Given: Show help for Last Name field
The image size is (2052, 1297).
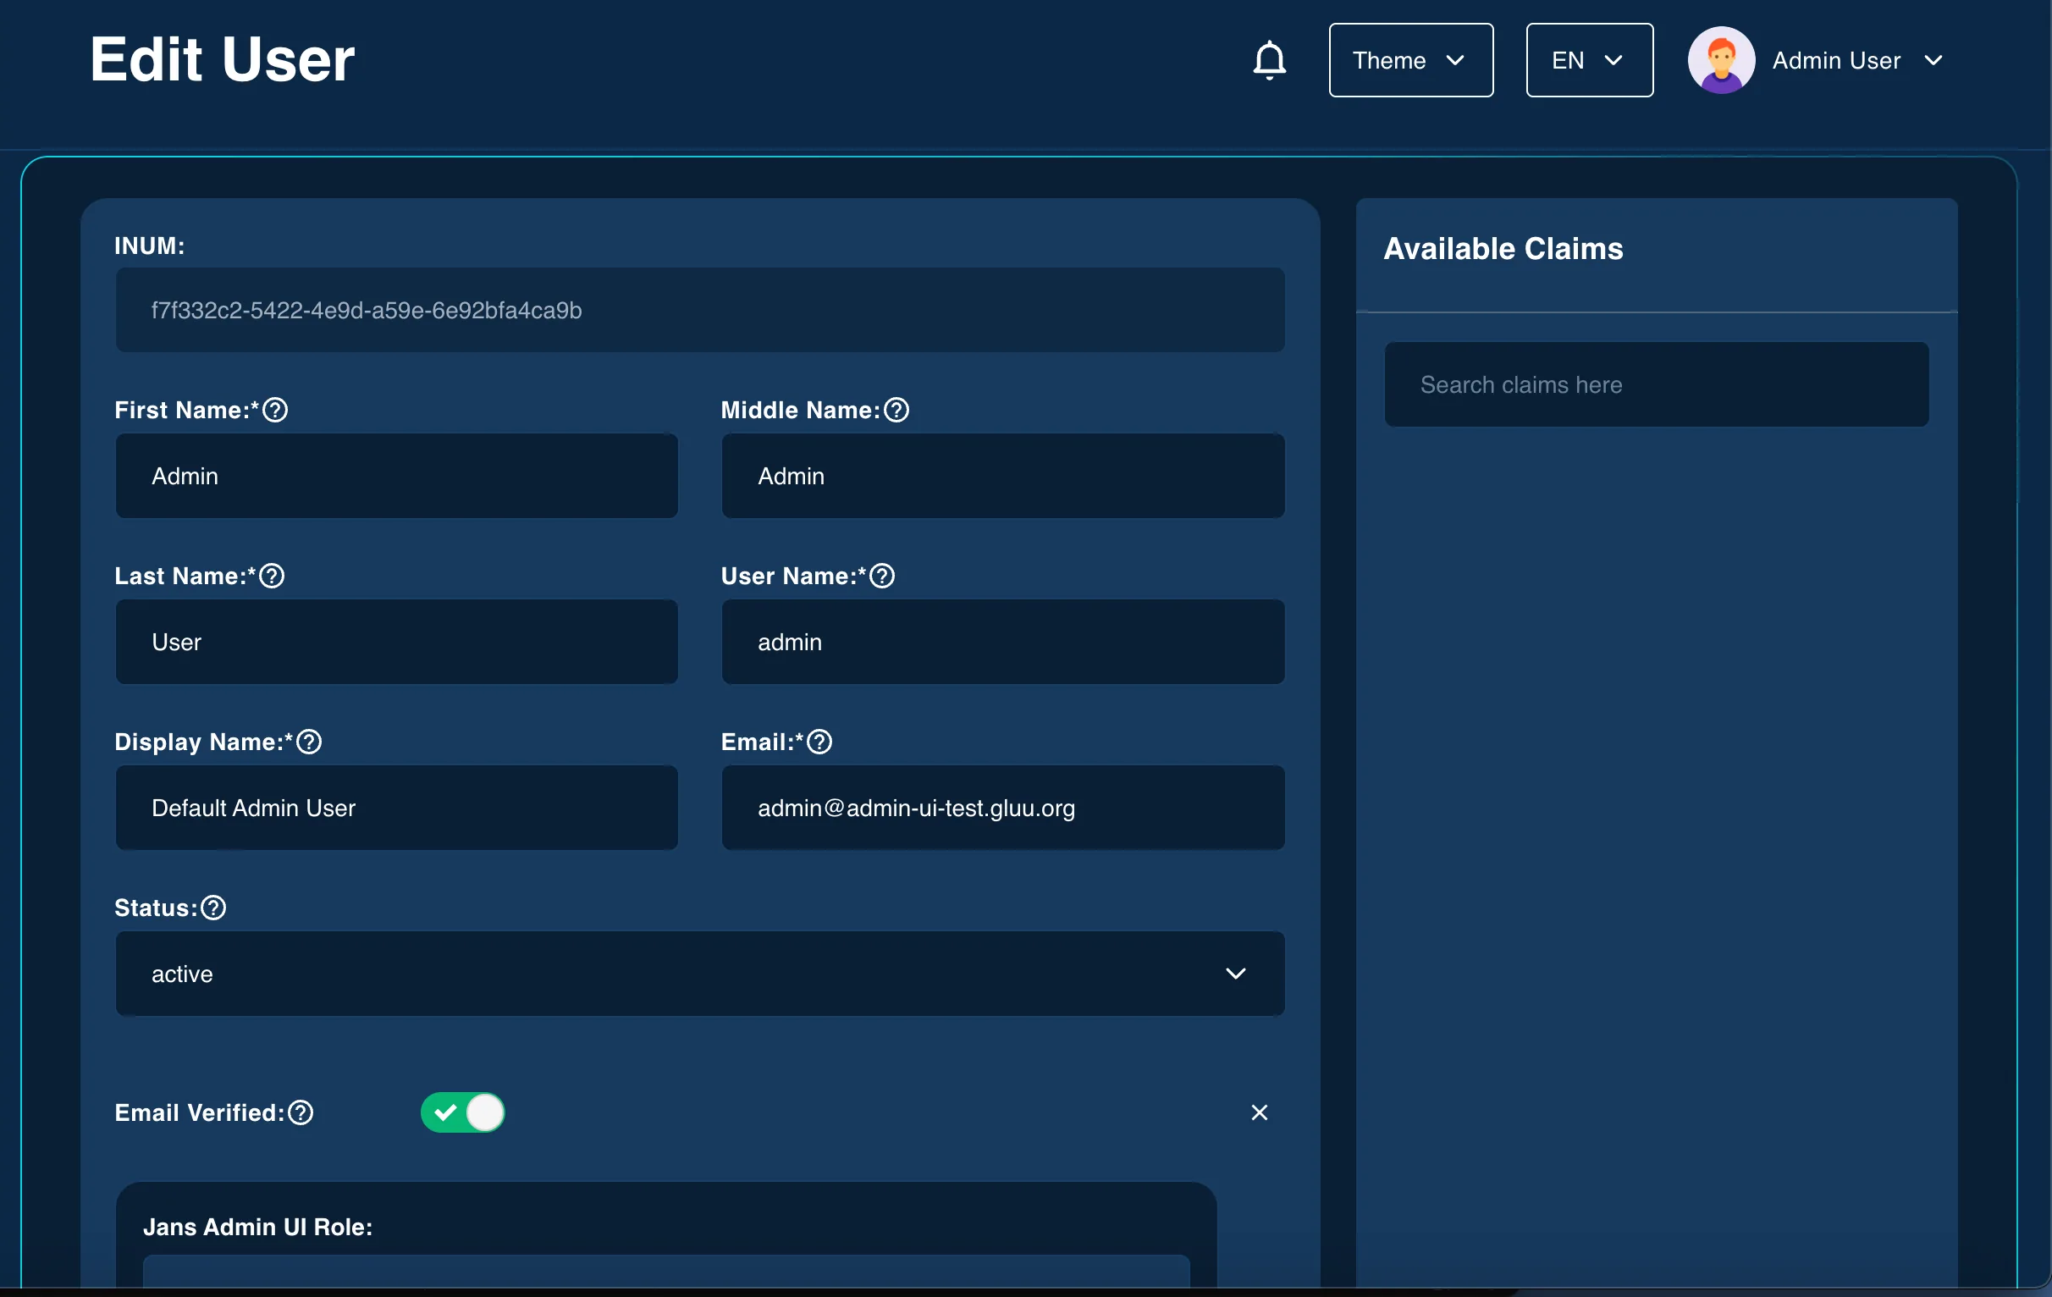Looking at the screenshot, I should [272, 576].
